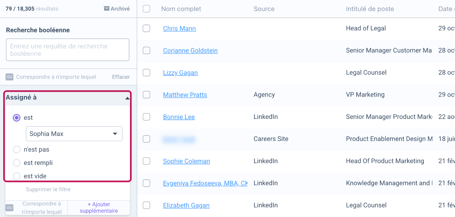Choose the 'est vide' radio option
The width and height of the screenshot is (455, 217).
17,176
